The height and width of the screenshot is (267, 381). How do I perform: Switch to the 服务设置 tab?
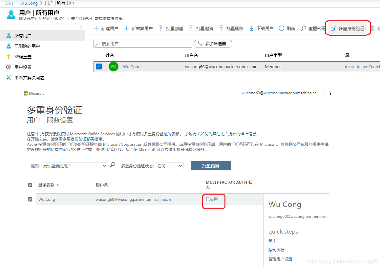point(60,120)
